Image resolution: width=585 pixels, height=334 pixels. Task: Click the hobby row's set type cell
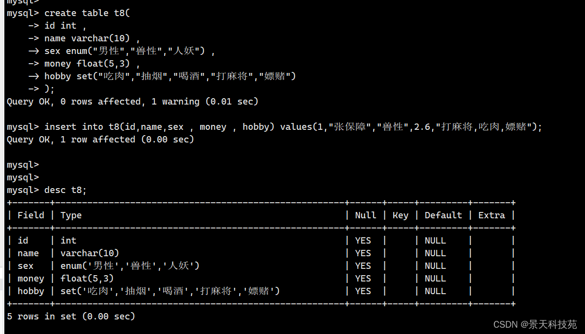tap(170, 291)
